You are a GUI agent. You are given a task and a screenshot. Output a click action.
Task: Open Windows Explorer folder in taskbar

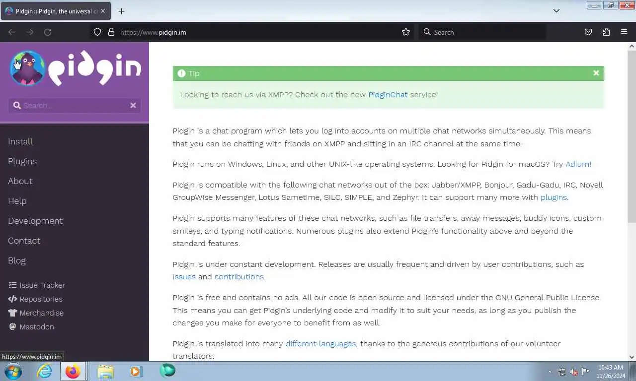pos(106,371)
